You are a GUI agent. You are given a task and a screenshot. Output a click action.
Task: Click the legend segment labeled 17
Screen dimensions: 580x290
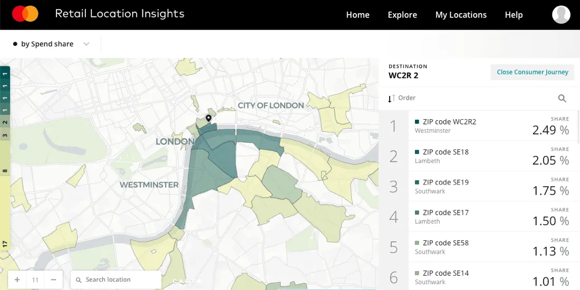[5, 244]
